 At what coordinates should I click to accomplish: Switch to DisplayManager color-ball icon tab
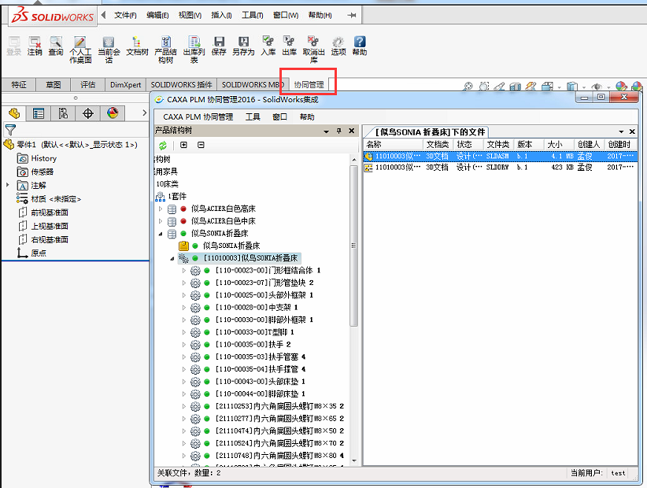[112, 113]
